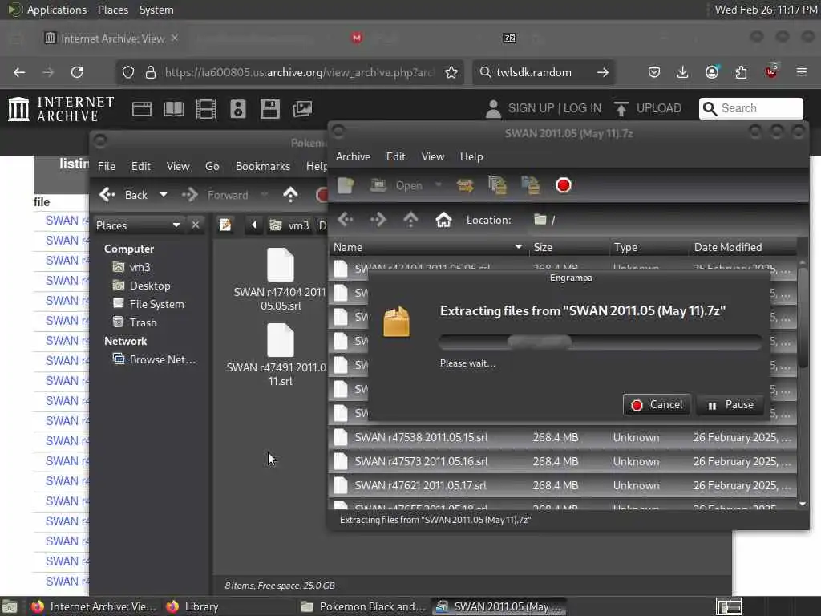
Task: Open the Archive menu in Engrampa
Action: (353, 156)
